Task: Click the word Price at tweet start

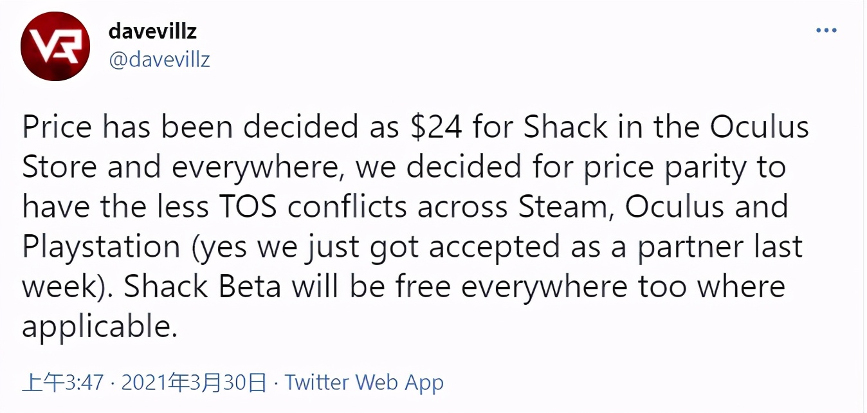Action: pos(57,127)
